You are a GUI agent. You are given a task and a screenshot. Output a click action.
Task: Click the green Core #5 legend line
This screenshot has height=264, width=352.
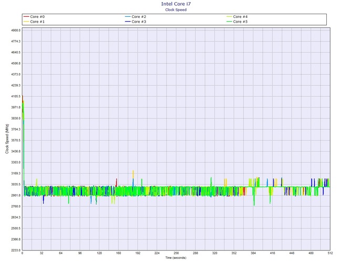coord(229,22)
